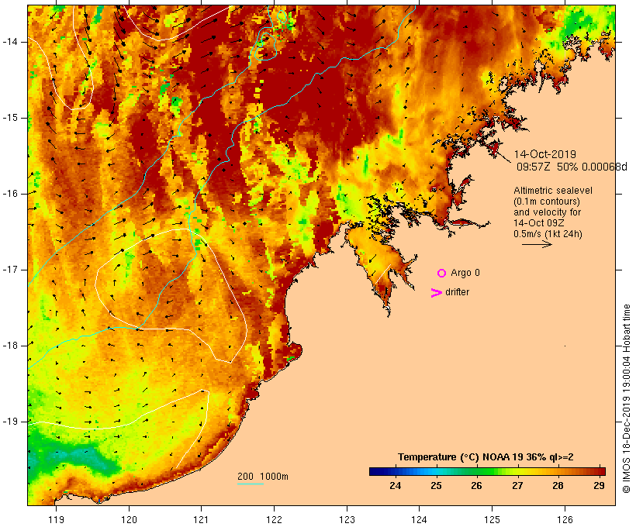Click the '-16' latitude axis label
636x527 pixels.
coord(10,194)
